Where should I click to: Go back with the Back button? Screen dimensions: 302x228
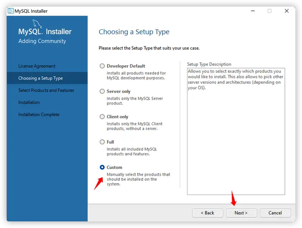tap(208, 213)
